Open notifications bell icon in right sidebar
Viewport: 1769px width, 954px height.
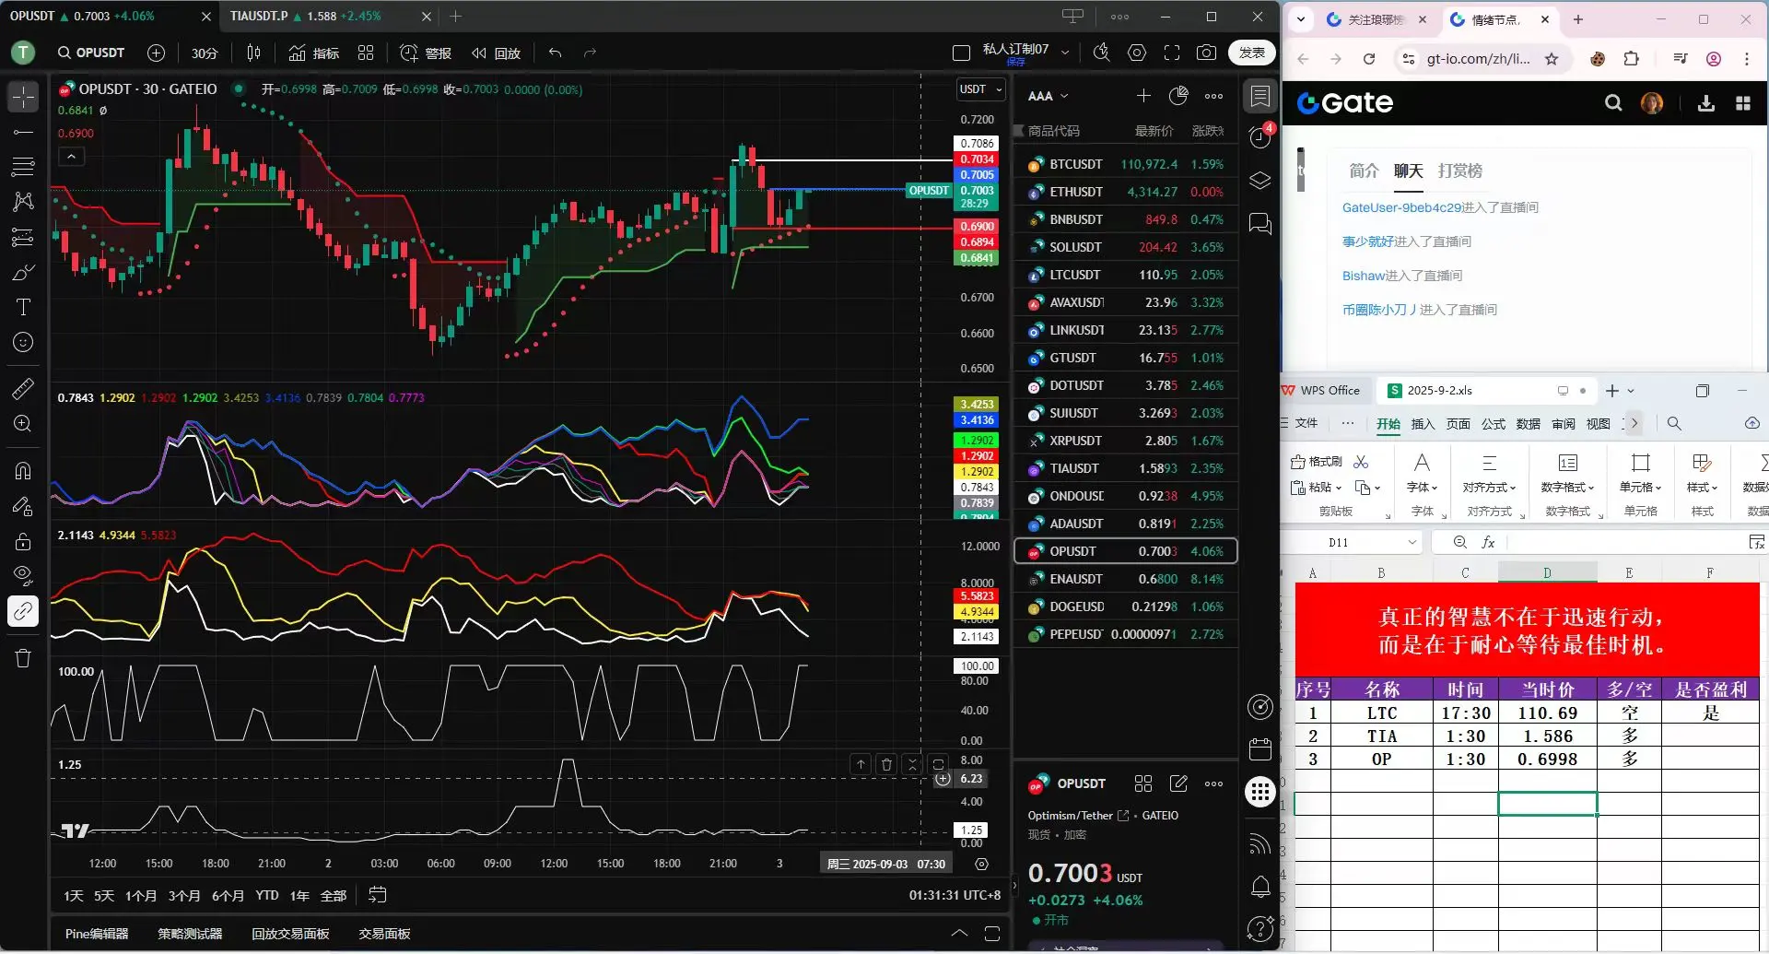click(1259, 888)
